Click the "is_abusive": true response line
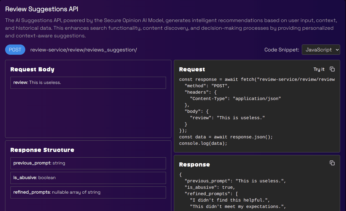 210,187
